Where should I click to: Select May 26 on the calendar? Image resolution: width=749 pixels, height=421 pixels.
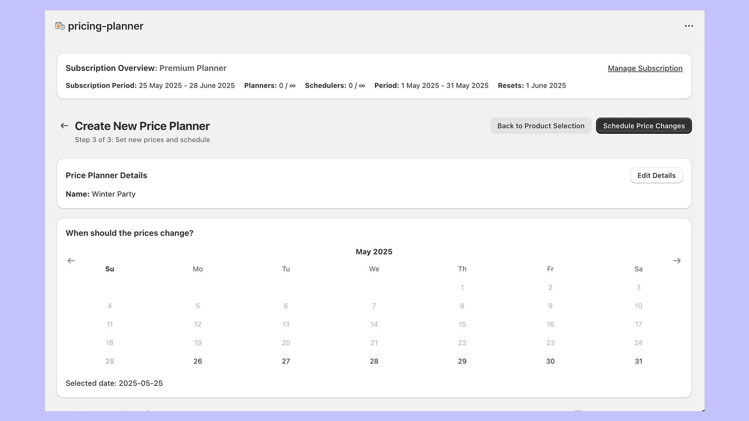tap(198, 361)
